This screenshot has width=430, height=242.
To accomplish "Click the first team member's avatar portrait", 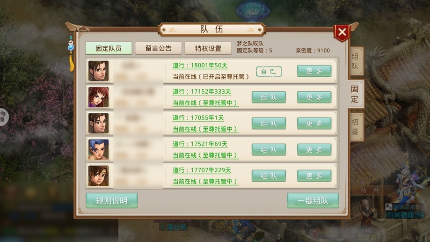I will 98,71.
